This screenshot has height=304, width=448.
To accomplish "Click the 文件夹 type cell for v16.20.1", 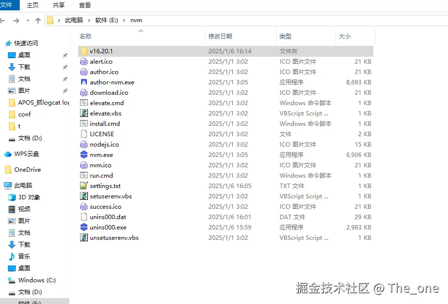I will [288, 51].
